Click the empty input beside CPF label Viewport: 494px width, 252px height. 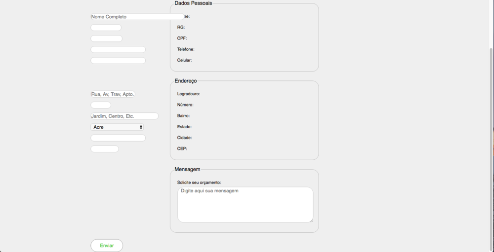coord(106,38)
